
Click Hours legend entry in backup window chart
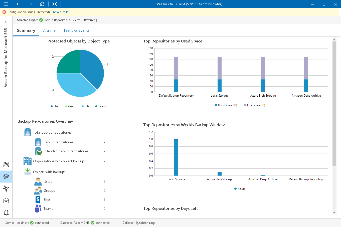(240, 189)
